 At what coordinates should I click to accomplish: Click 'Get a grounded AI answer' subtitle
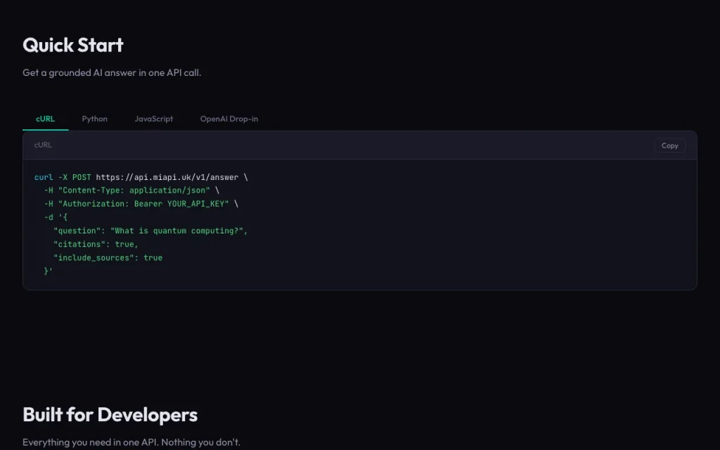coord(112,72)
